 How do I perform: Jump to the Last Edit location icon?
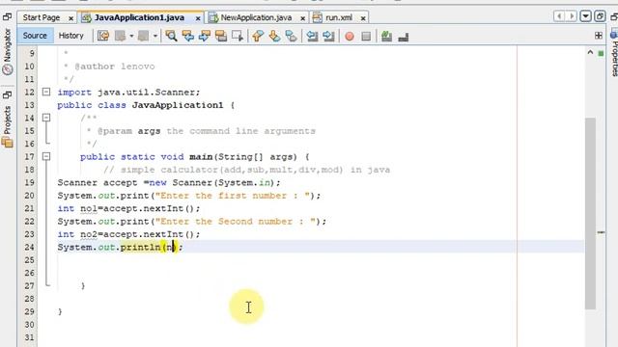(103, 37)
